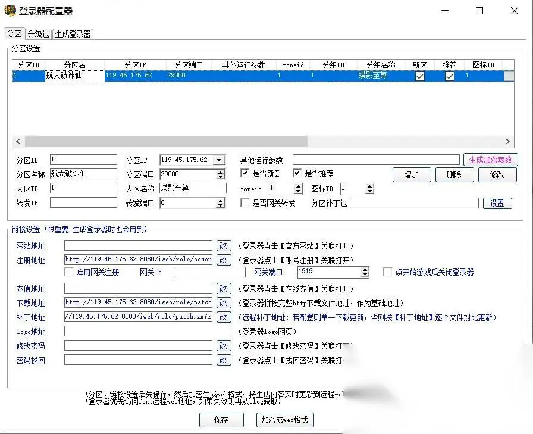This screenshot has height=434, width=533.
Task: Click 改 button beside 修改密码
Action: click(224, 345)
